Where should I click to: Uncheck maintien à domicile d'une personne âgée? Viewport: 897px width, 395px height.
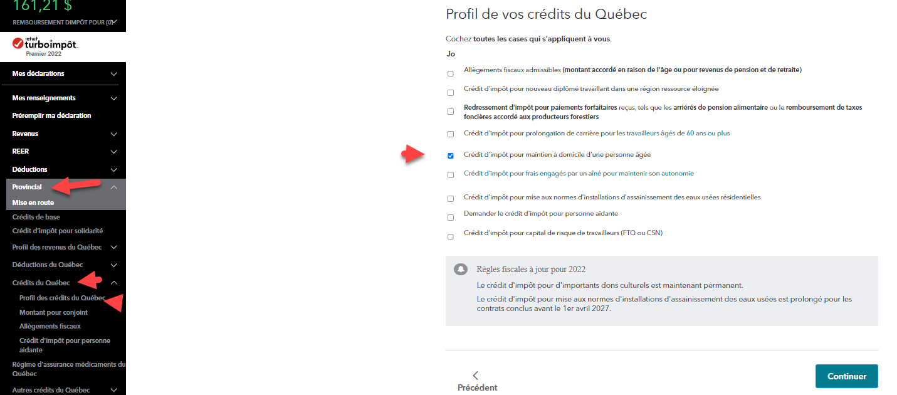451,155
